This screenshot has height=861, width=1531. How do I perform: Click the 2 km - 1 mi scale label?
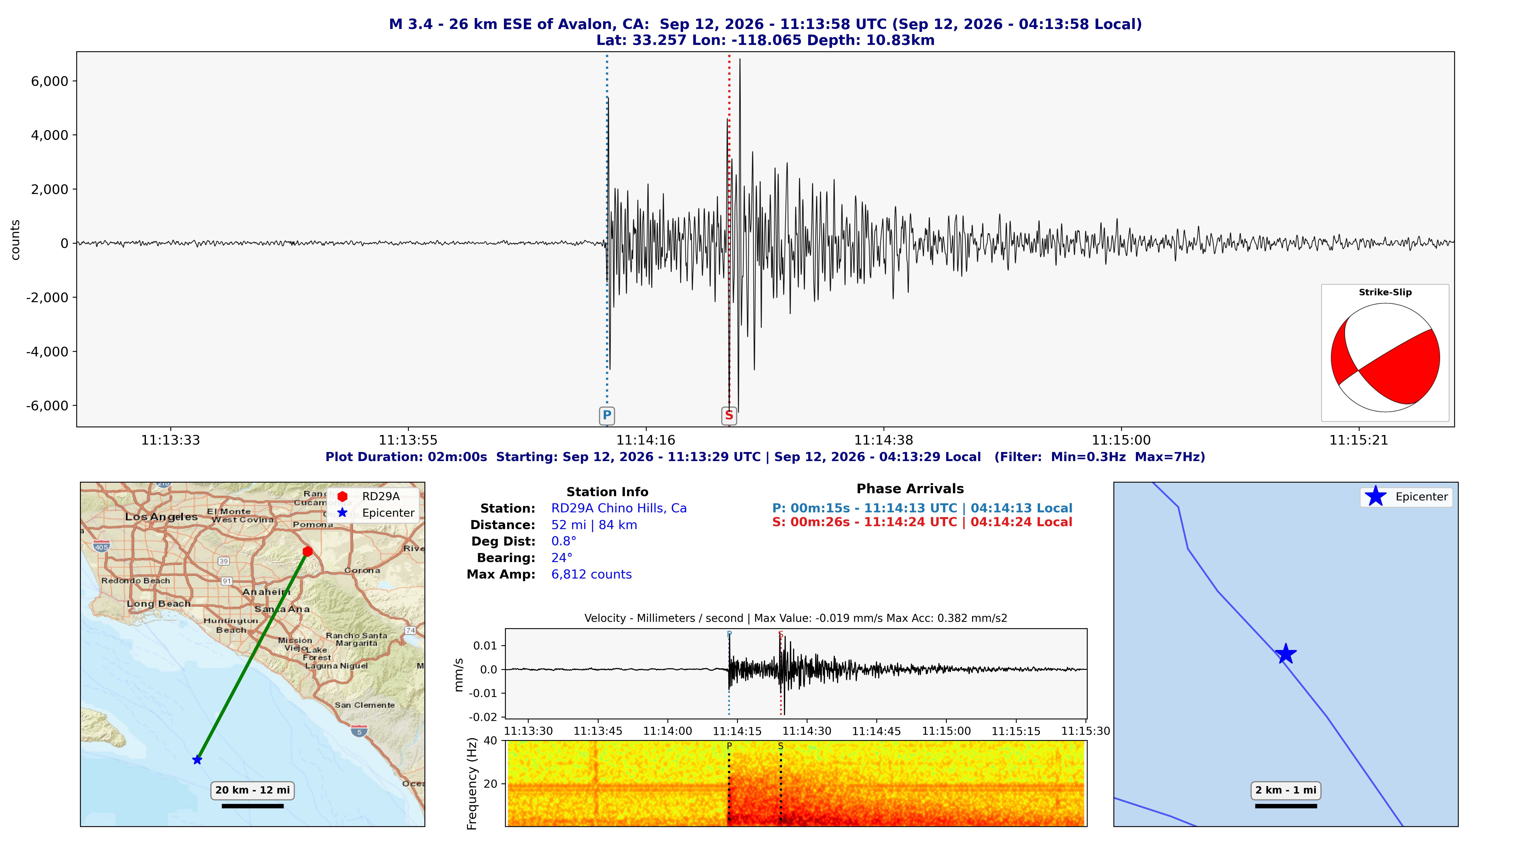[1286, 790]
